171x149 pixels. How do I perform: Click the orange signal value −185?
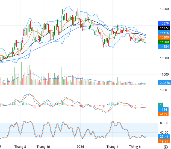(163, 114)
